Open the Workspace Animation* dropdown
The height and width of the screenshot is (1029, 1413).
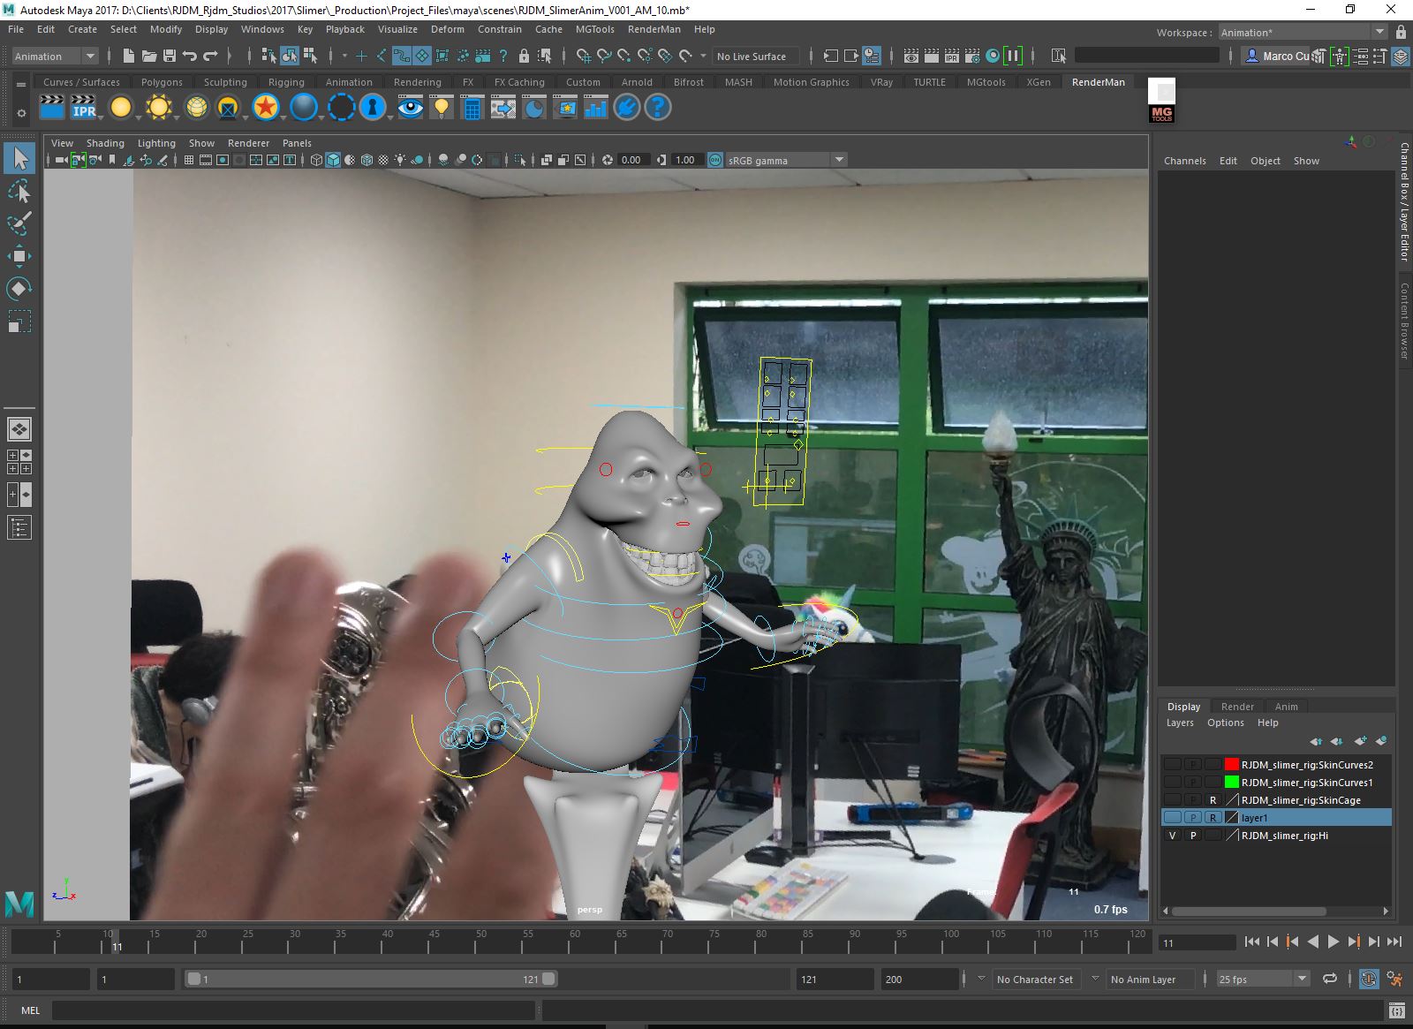click(x=1303, y=32)
